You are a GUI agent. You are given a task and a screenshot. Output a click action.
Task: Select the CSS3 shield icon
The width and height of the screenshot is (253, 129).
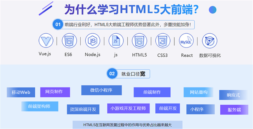click(163, 41)
